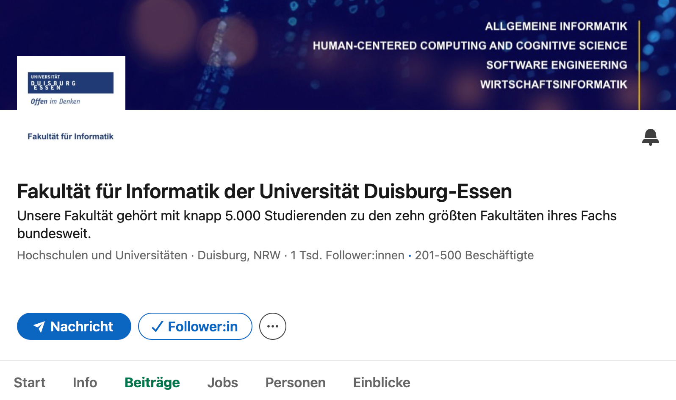Switch to the Einblicke tab
Image resolution: width=676 pixels, height=400 pixels.
pos(382,383)
